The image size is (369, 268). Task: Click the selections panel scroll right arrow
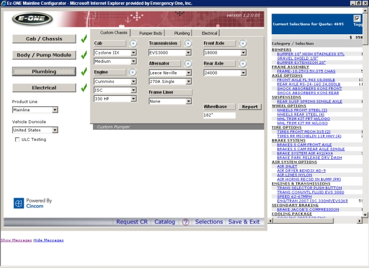[x=360, y=221]
